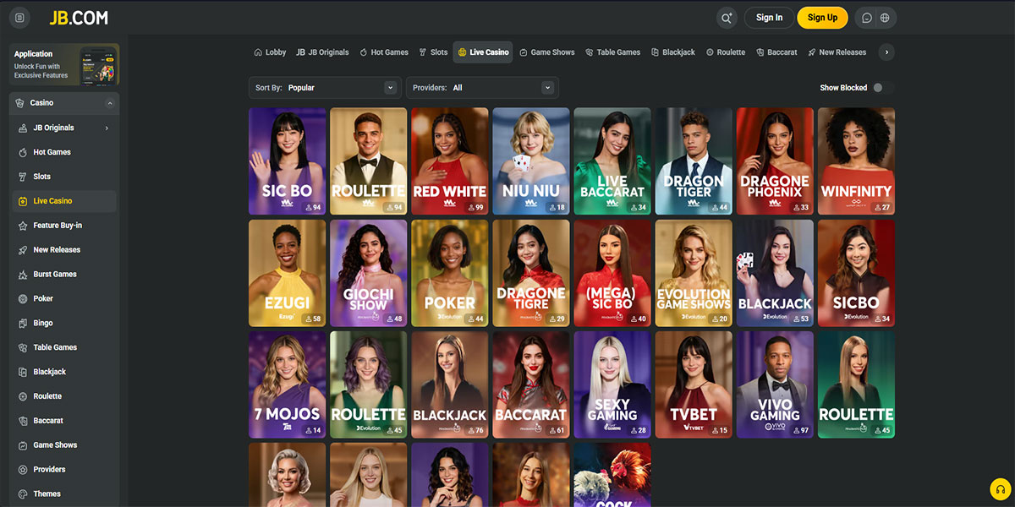The width and height of the screenshot is (1015, 507).
Task: Click the yellow Sign Up button
Action: pos(822,18)
